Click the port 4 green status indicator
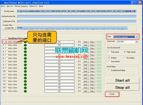The width and height of the screenshot is (143, 105). tap(25, 52)
